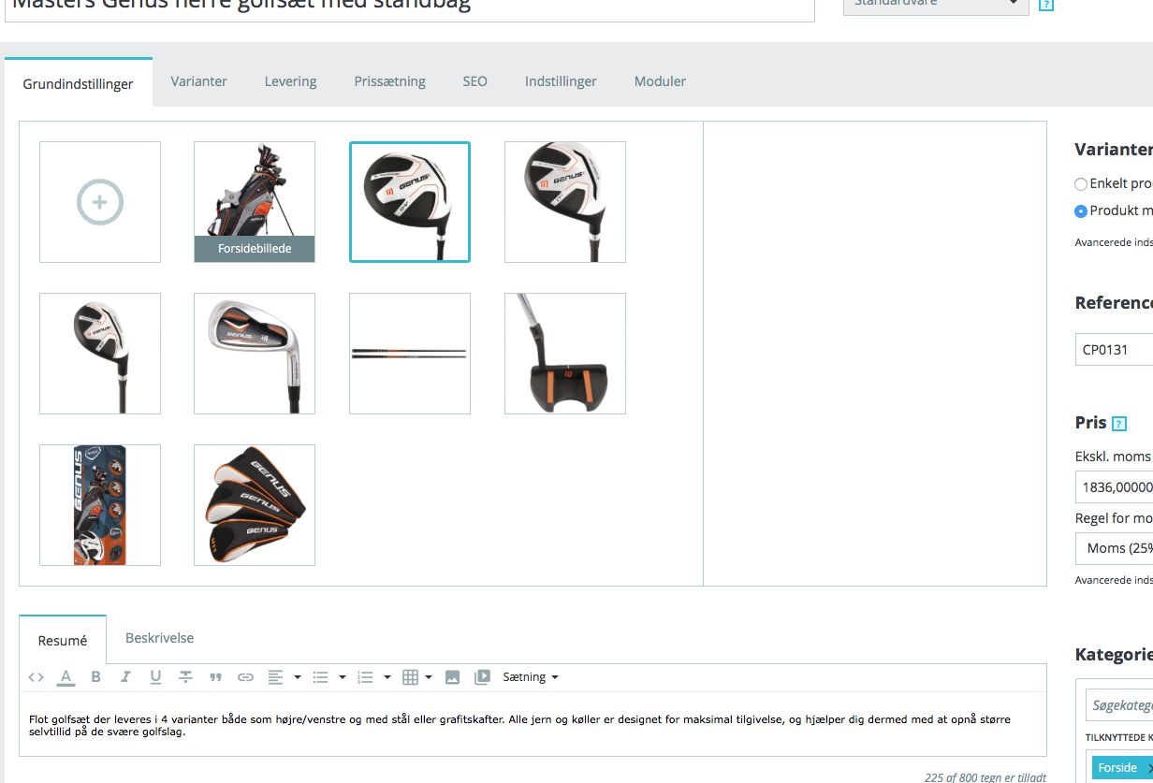This screenshot has width=1153, height=783.
Task: Click the text alignment icon
Action: tap(275, 677)
